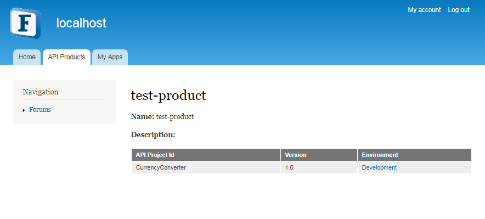Click the 1.0 version cell
The width and height of the screenshot is (485, 219).
(319, 167)
